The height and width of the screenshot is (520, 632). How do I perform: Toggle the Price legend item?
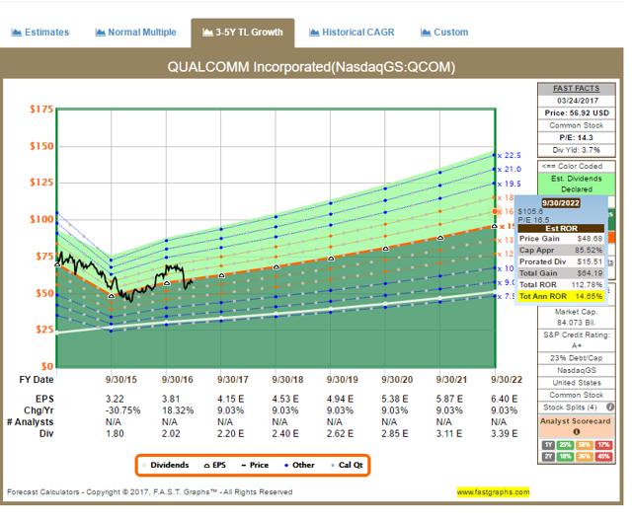(255, 465)
